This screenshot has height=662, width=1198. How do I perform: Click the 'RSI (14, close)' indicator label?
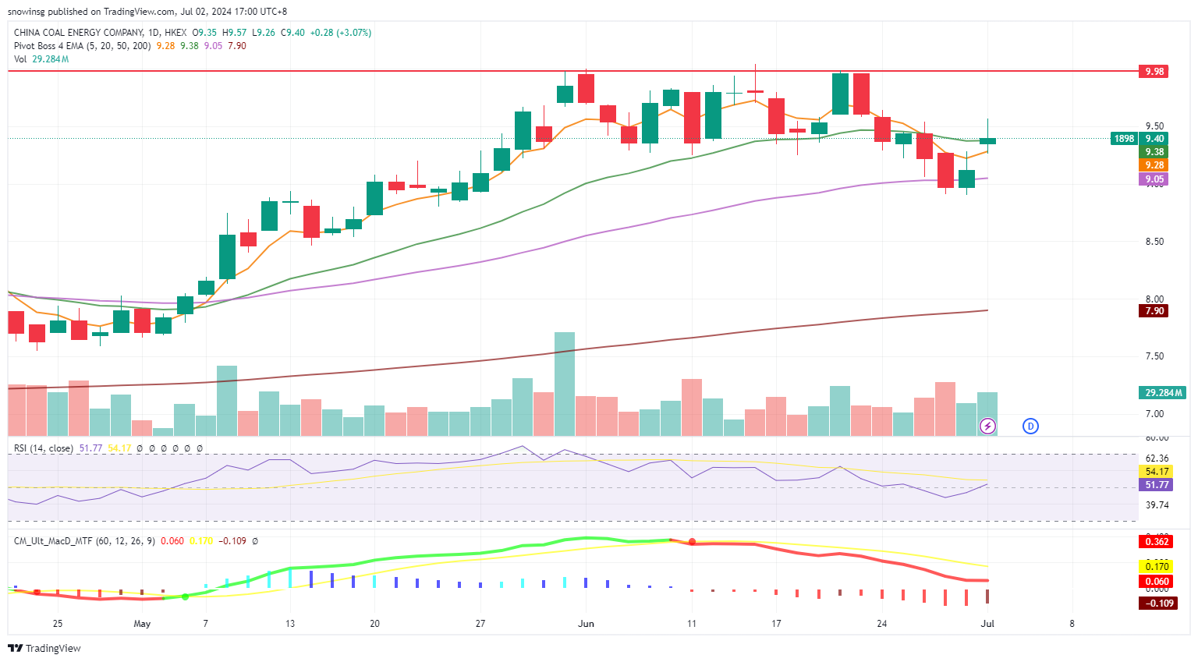44,448
